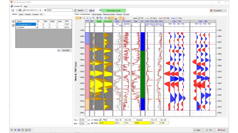Screen dimensions: 238x133
Task: Click the eye visibility settings icon
Action: (x=97, y=18)
